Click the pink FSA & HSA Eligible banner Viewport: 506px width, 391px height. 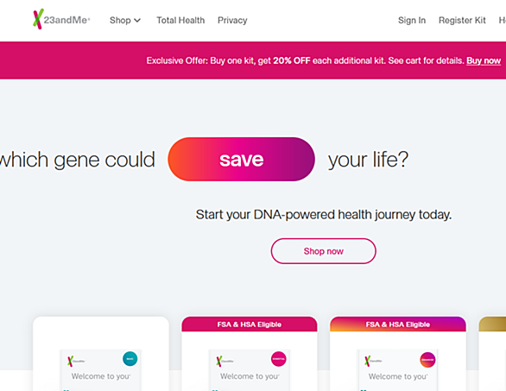[250, 325]
